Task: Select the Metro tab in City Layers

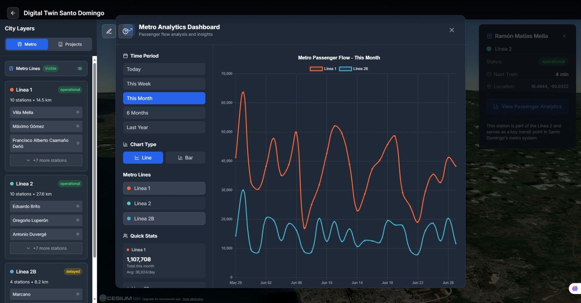Action: 27,44
